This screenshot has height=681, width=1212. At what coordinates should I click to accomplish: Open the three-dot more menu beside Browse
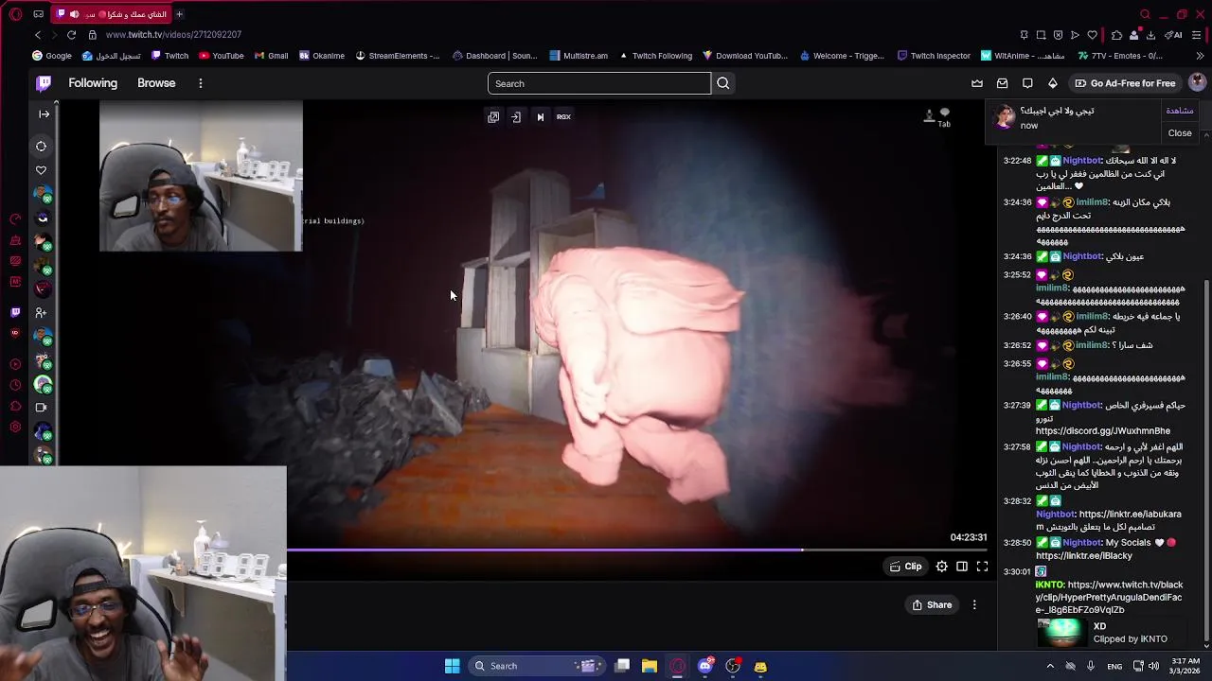pos(200,83)
